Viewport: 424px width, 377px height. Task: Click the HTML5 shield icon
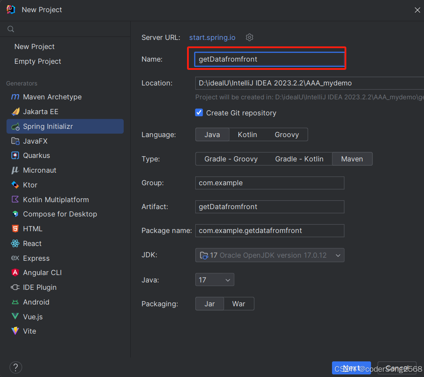pyautogui.click(x=15, y=229)
